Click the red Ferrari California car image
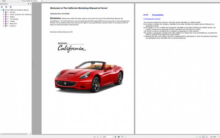 click(x=89, y=77)
